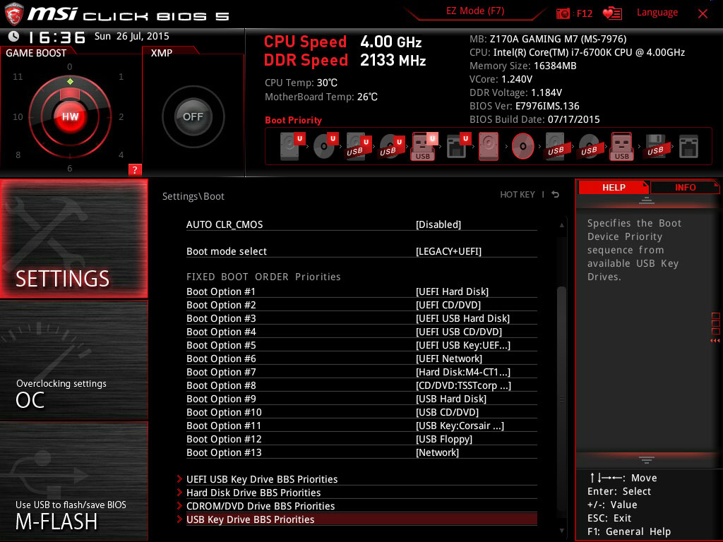Image resolution: width=723 pixels, height=542 pixels.
Task: Click the 16:36 time display
Action: (57, 37)
